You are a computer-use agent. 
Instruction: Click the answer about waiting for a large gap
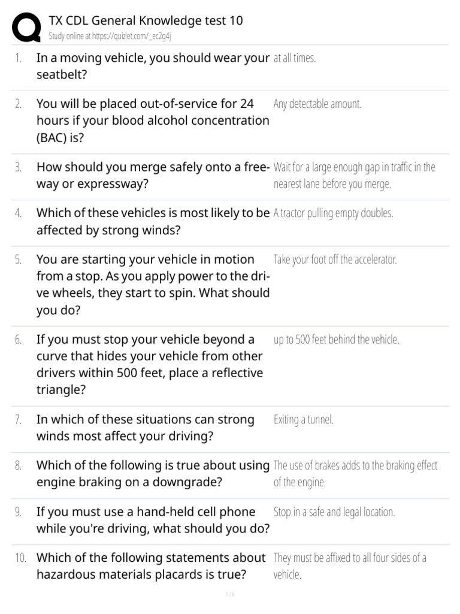click(x=354, y=175)
